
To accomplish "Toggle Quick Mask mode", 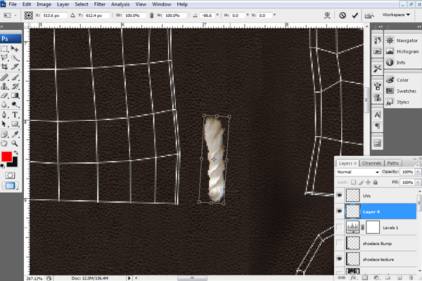I will (10, 176).
